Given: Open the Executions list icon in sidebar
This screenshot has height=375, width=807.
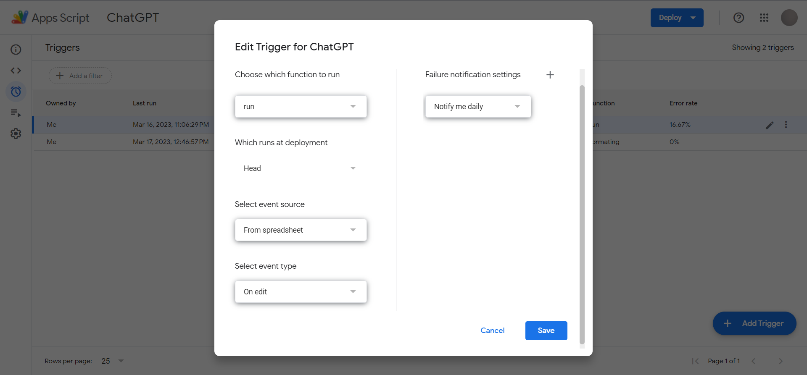Looking at the screenshot, I should (x=16, y=113).
